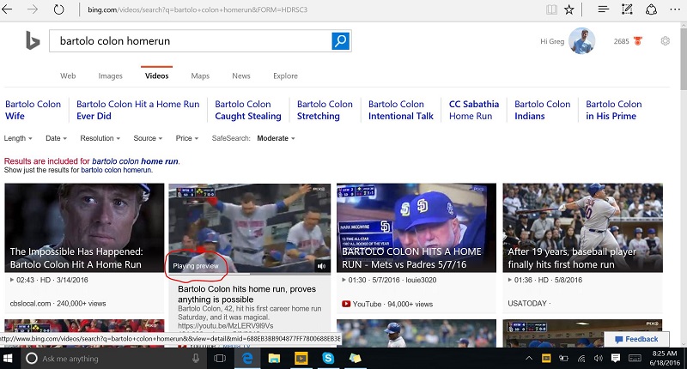
Task: Switch to the Web tab
Action: (68, 76)
